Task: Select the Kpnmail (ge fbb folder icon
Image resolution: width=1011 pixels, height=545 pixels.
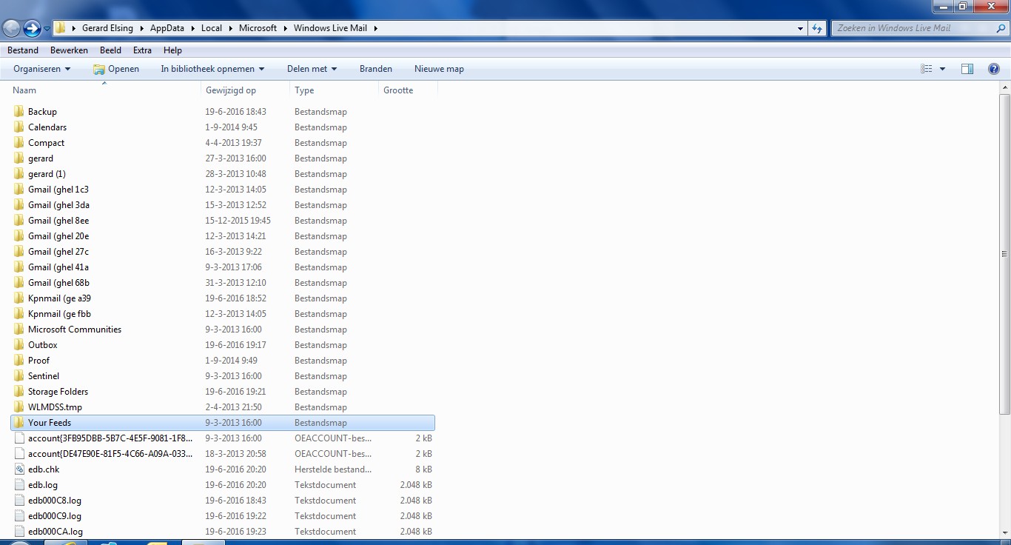Action: [19, 314]
